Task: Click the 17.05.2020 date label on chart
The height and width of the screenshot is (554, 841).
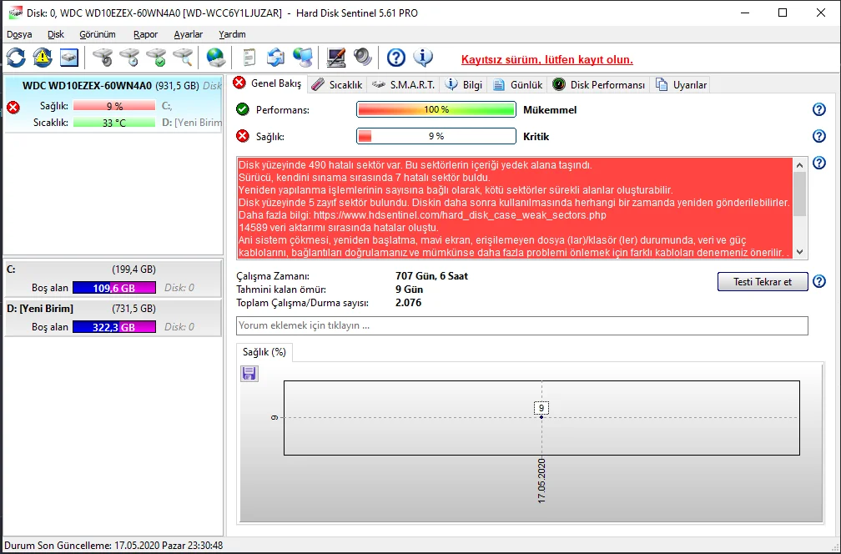Action: point(541,481)
